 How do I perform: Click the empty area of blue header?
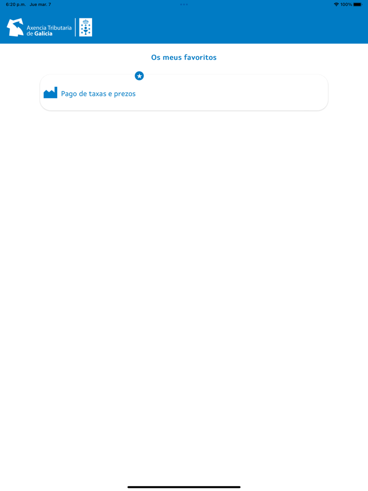click(229, 27)
